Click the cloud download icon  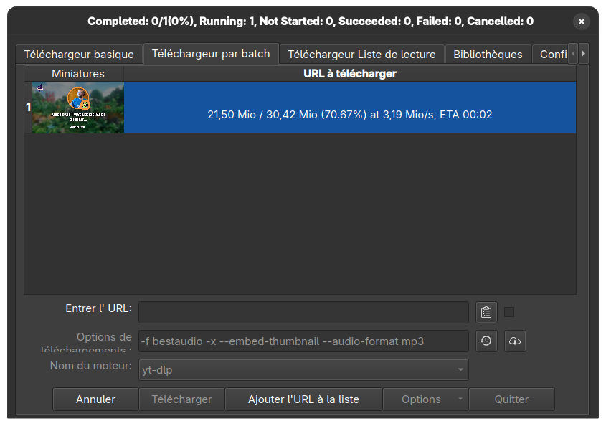(515, 341)
